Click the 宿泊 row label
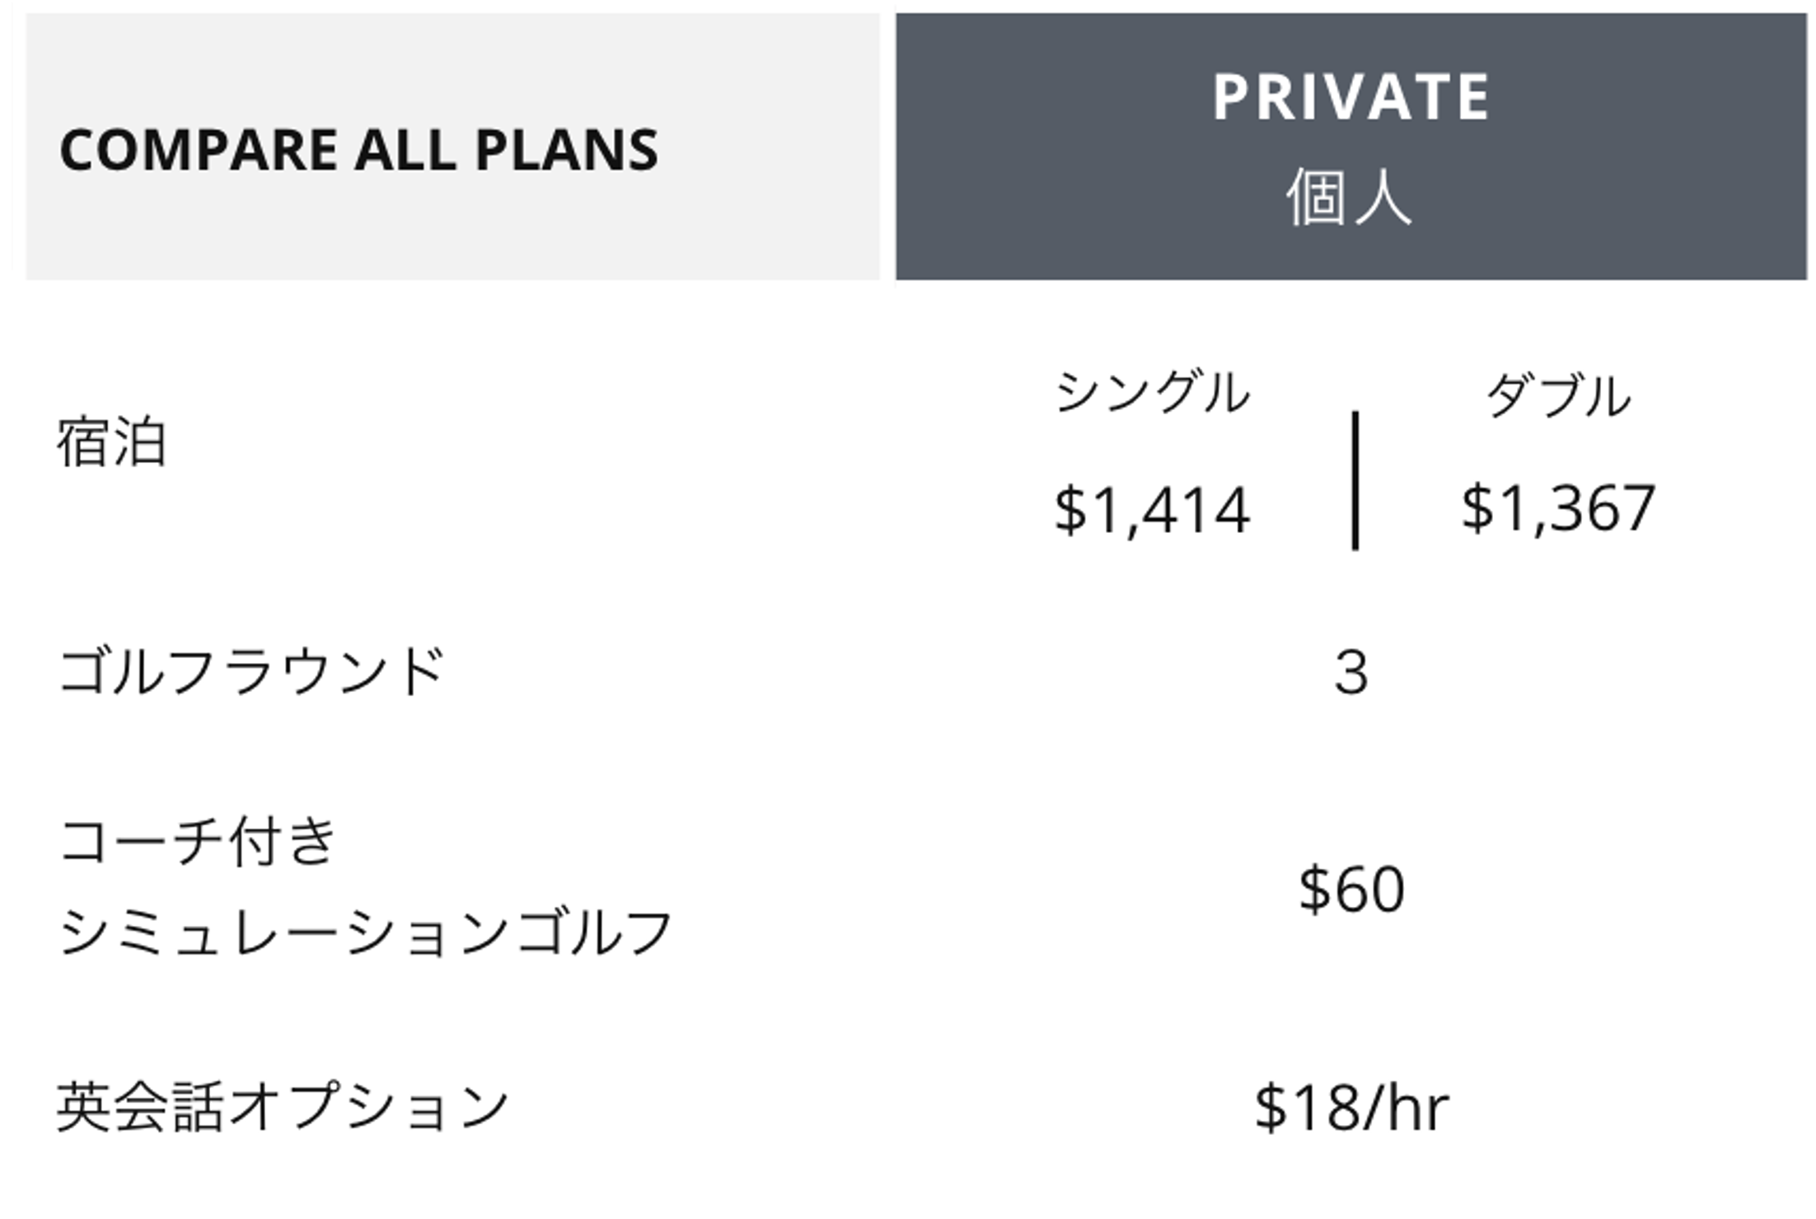Viewport: 1816px width, 1219px height. tap(112, 442)
